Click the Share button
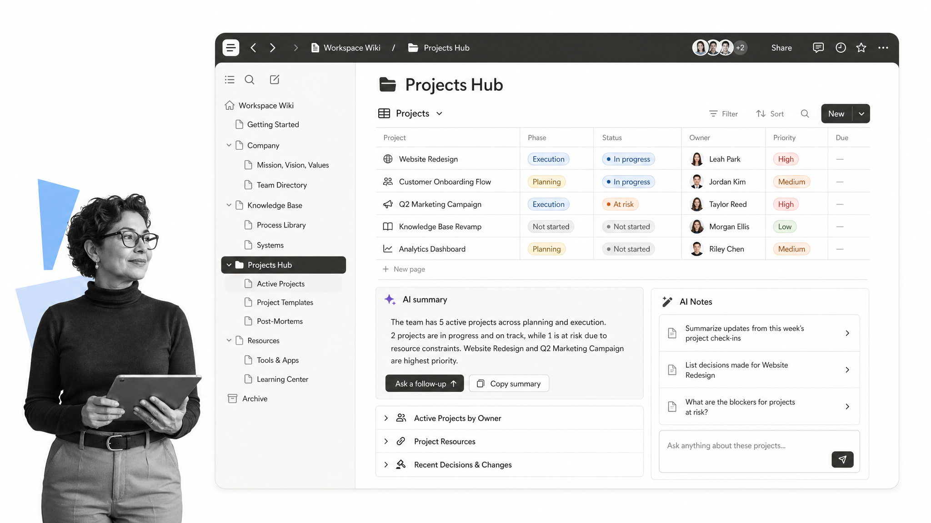 point(781,48)
